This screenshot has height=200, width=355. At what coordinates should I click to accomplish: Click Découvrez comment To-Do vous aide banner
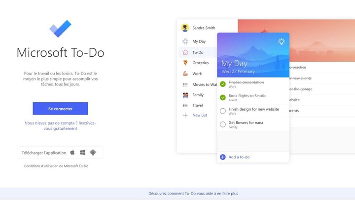[193, 194]
